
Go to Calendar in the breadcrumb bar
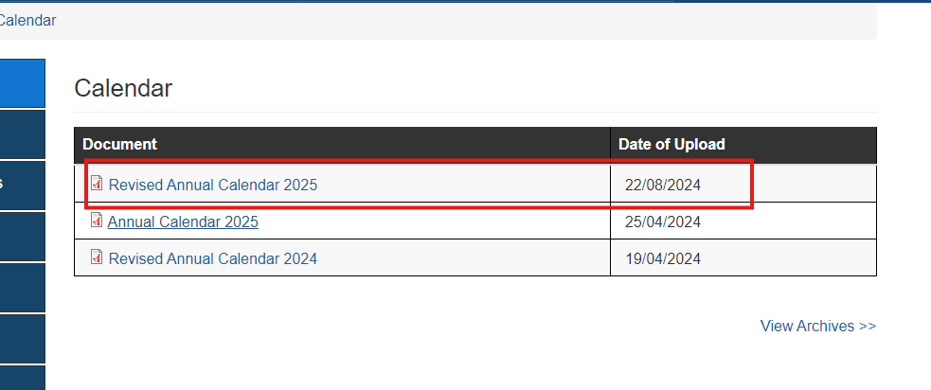pos(27,20)
